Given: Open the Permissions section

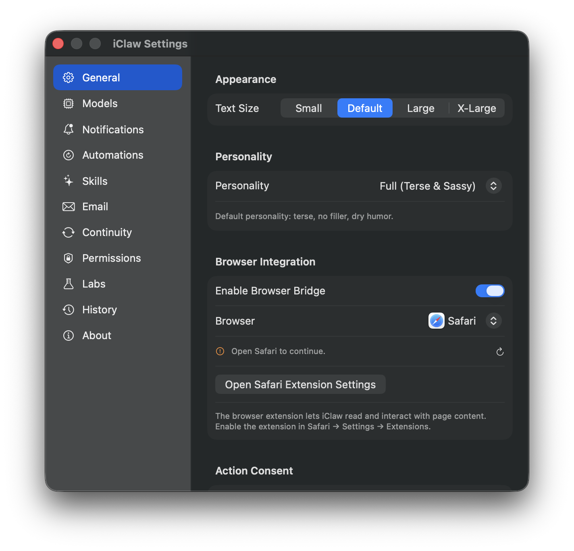Looking at the screenshot, I should [118, 258].
